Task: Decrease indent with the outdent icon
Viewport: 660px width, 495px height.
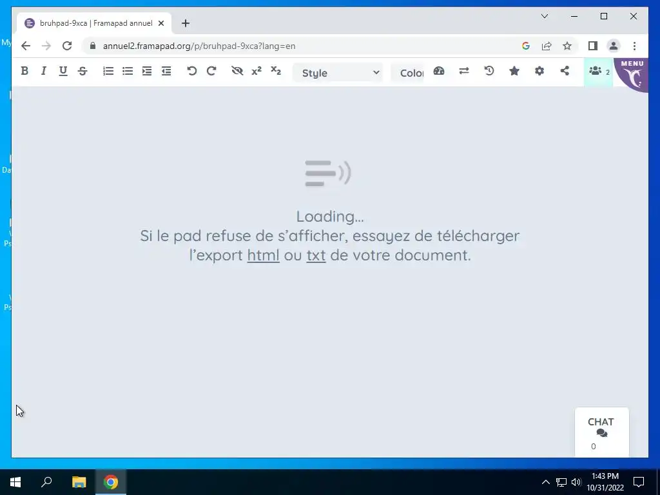Action: (166, 71)
